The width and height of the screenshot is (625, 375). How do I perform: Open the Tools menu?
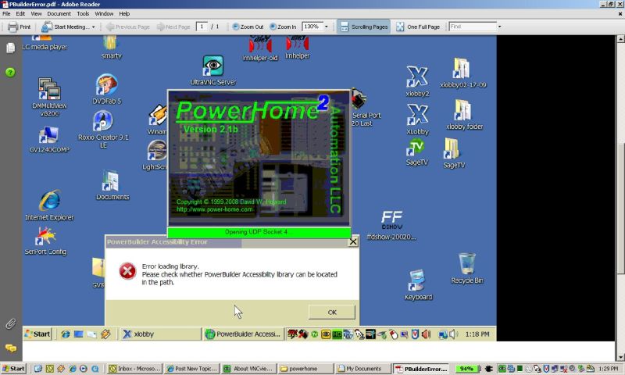click(x=83, y=13)
